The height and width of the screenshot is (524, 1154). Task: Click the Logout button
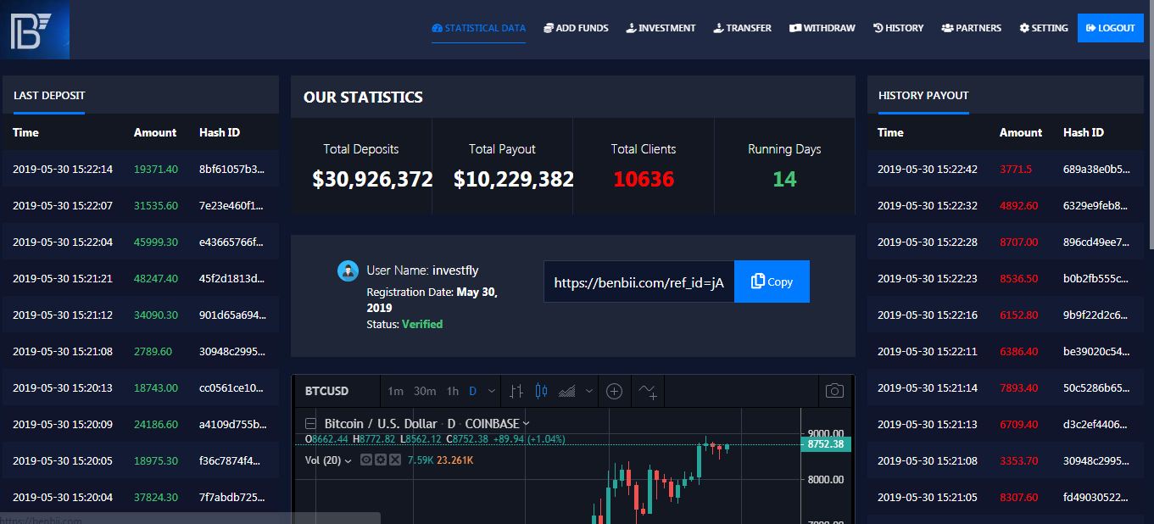click(1110, 28)
